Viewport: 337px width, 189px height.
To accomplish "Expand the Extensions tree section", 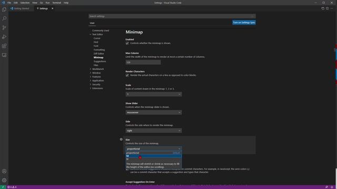I will pos(91,88).
